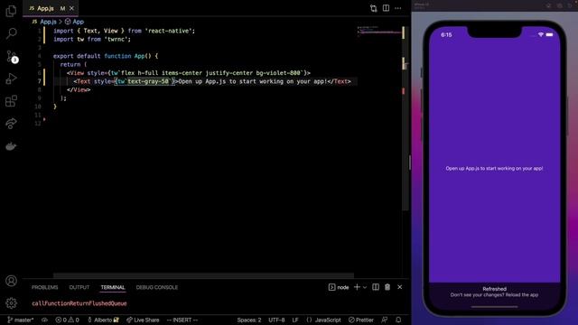
Task: Switch to the DEBUG CONSOLE panel tab
Action: tap(157, 287)
